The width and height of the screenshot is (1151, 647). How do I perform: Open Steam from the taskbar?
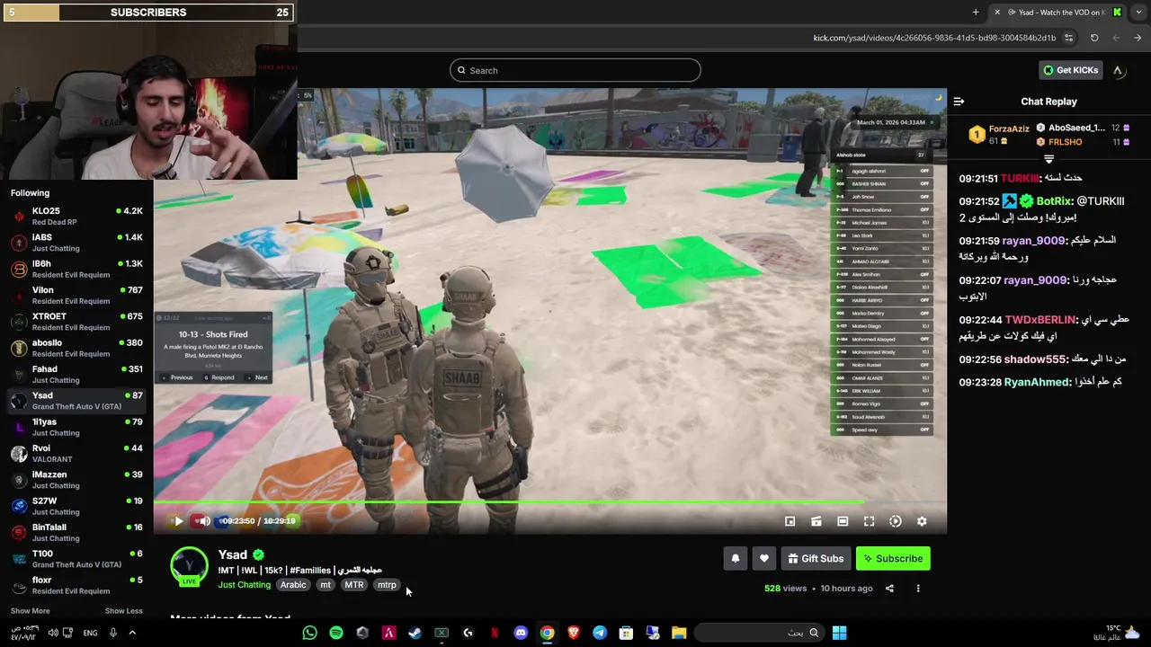coord(415,633)
